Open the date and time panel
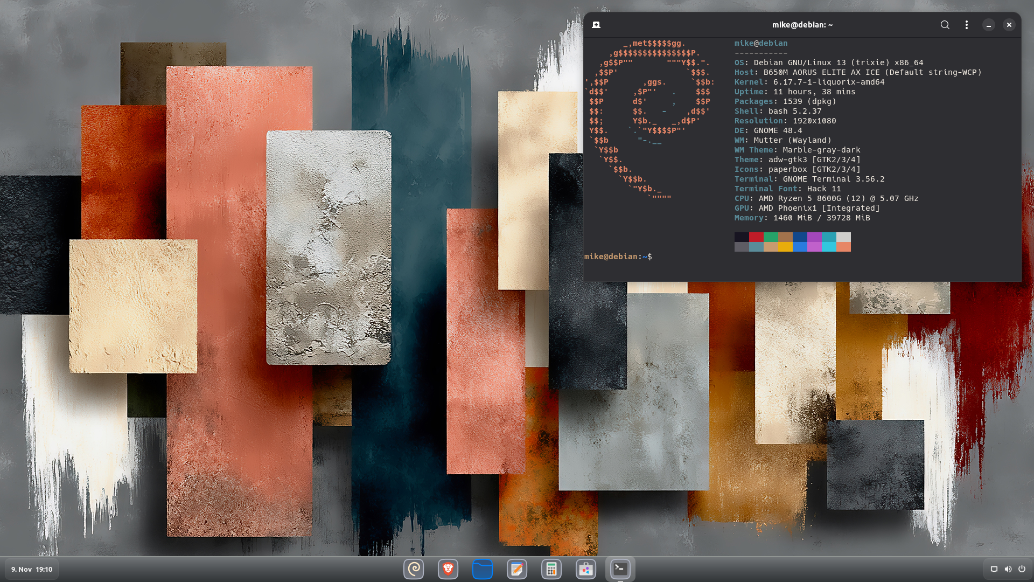Image resolution: width=1034 pixels, height=582 pixels. [x=32, y=569]
